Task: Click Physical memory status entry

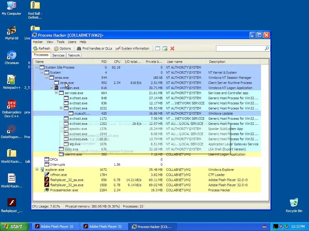Action: (92, 206)
